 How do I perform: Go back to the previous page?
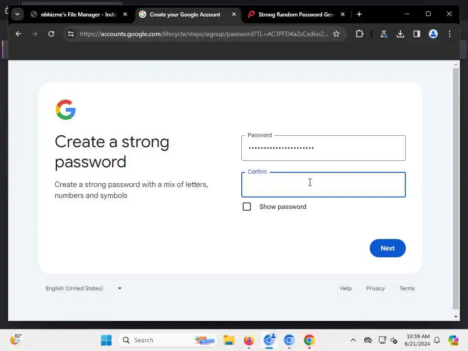pyautogui.click(x=18, y=34)
